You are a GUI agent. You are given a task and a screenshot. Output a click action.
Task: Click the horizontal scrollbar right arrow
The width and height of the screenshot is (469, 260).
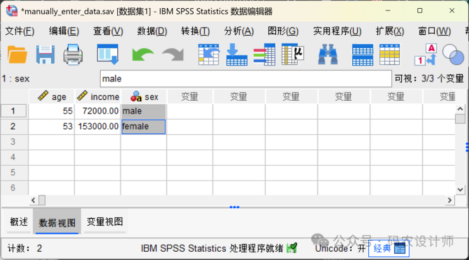point(450,200)
